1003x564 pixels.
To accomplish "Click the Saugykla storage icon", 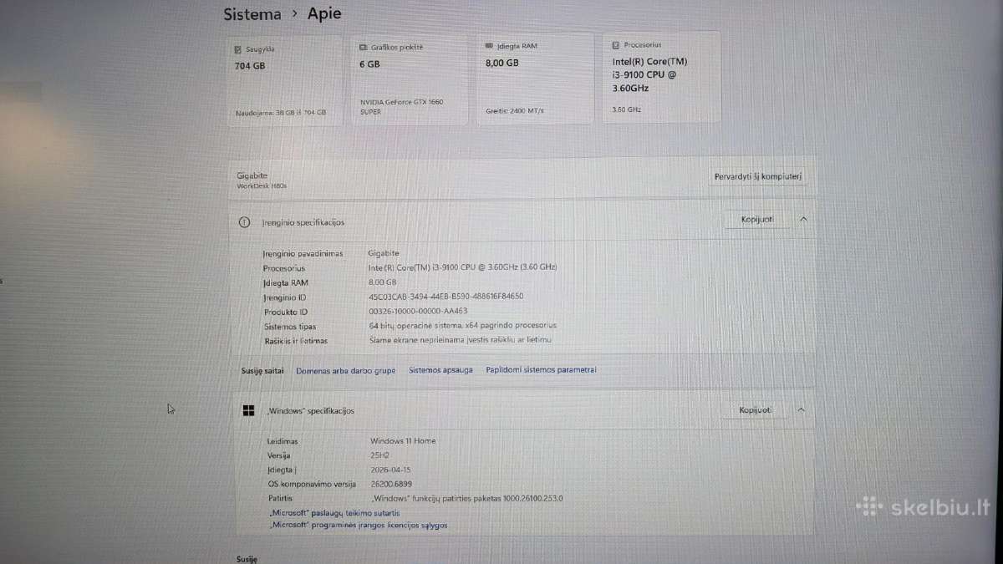I will click(x=238, y=49).
